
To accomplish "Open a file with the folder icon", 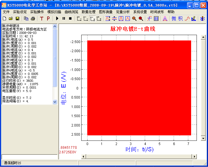I will tap(11, 19).
